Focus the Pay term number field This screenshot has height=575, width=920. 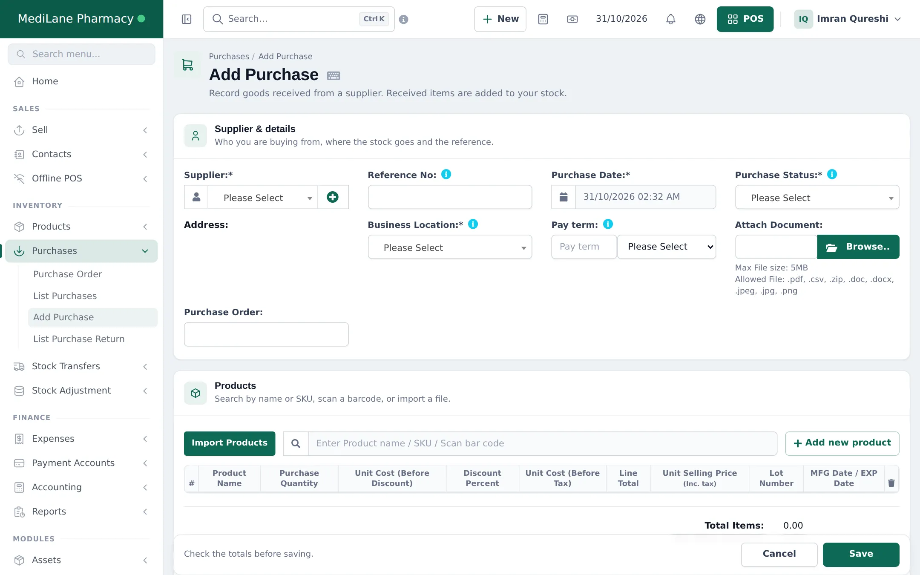tap(584, 247)
